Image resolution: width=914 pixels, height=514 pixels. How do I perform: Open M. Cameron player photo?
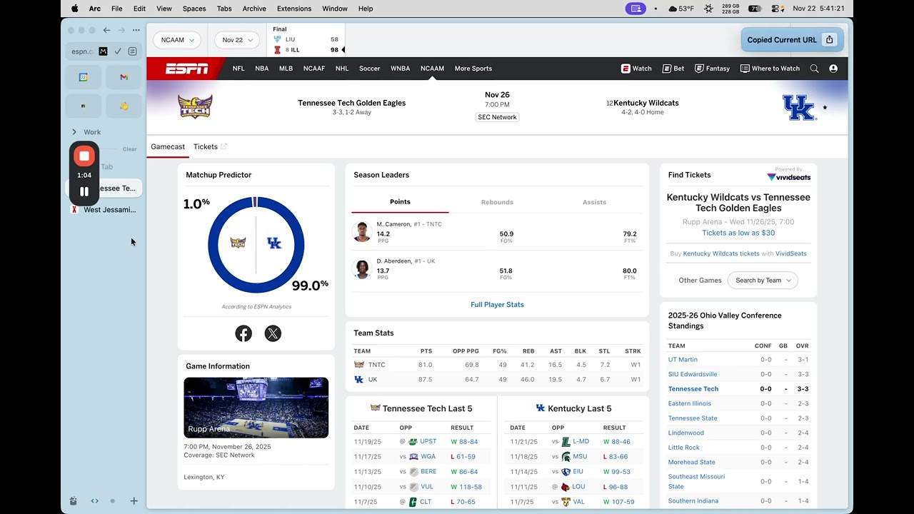[363, 232]
